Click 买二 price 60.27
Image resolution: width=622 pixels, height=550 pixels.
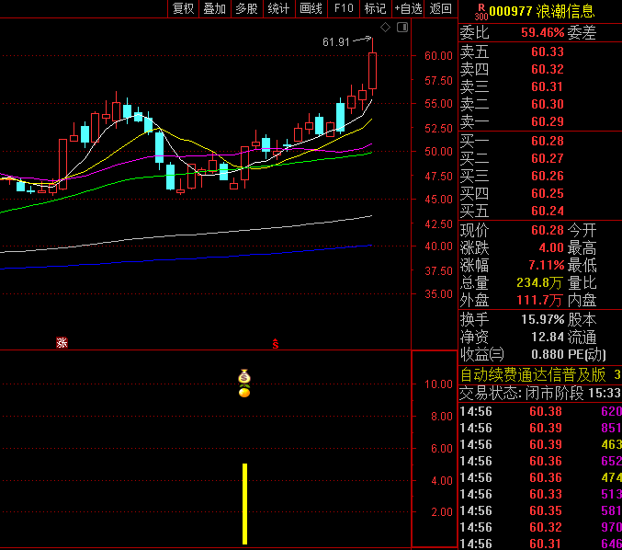tap(548, 158)
